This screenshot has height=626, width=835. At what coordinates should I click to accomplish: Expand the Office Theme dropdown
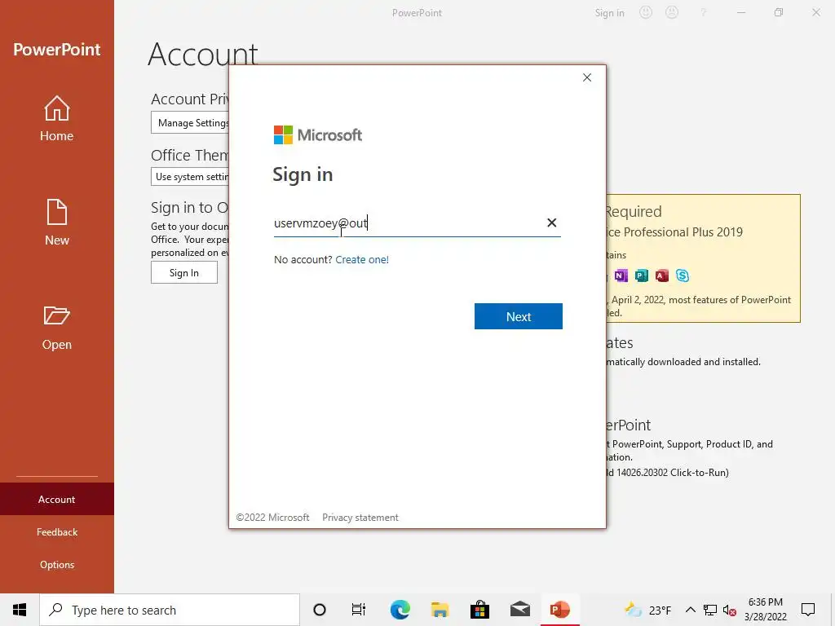[x=190, y=176]
